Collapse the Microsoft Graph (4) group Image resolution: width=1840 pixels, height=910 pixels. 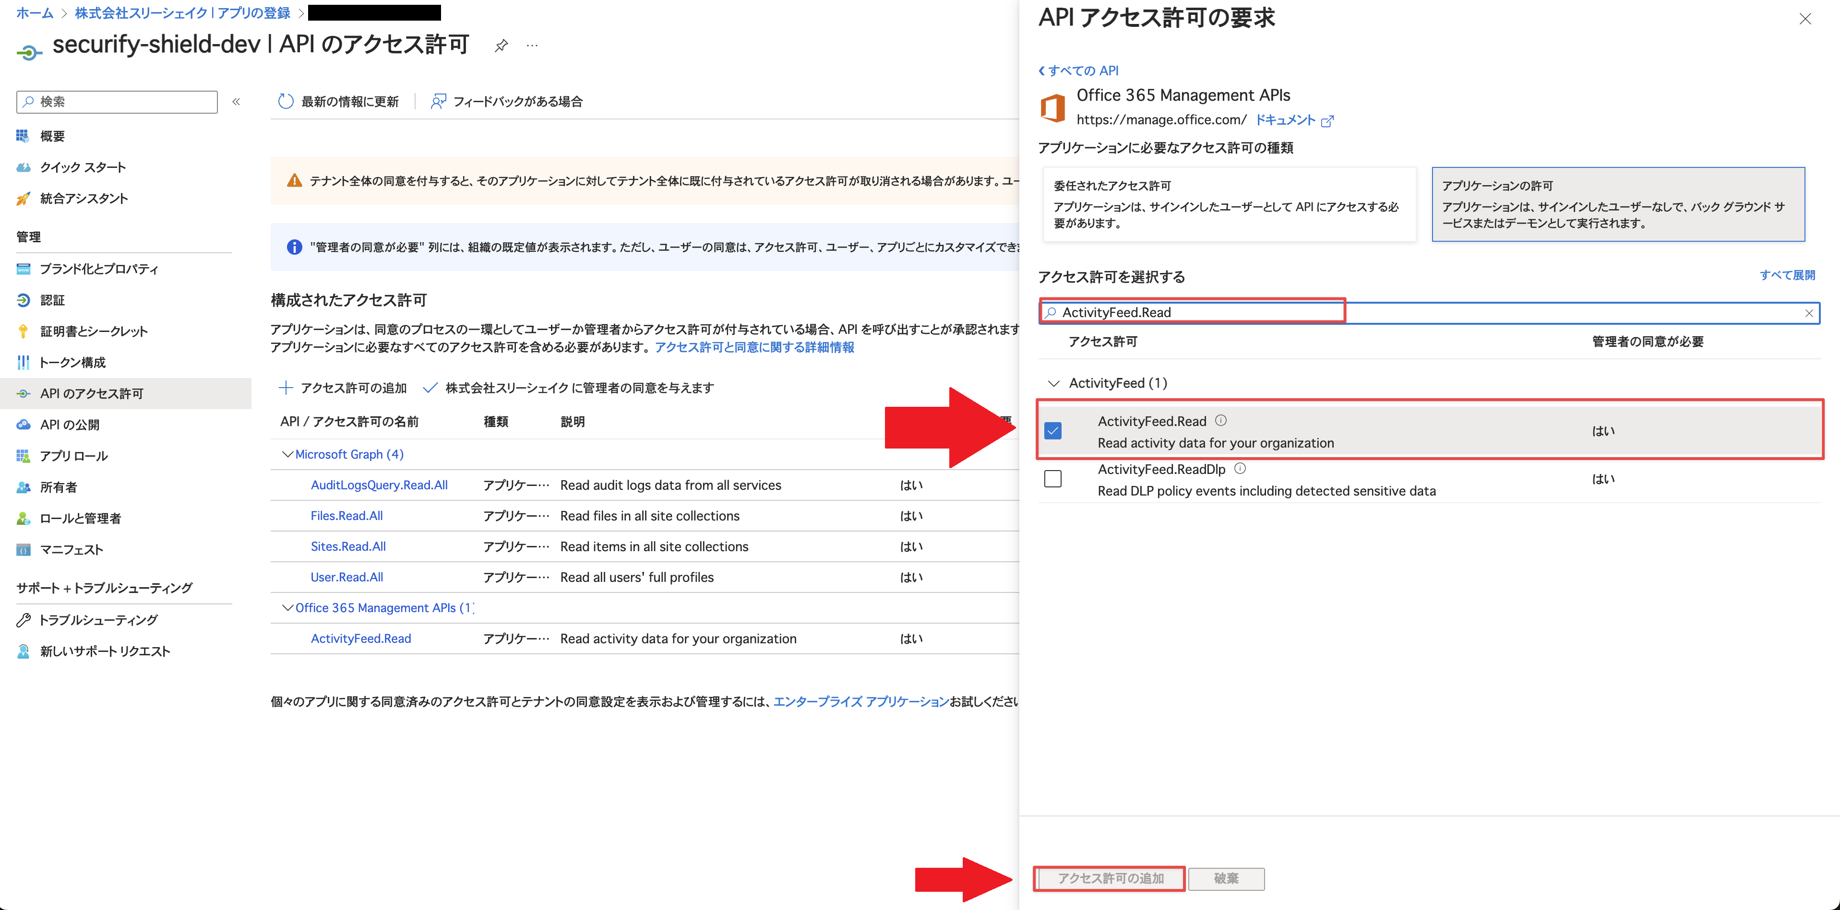(x=287, y=455)
